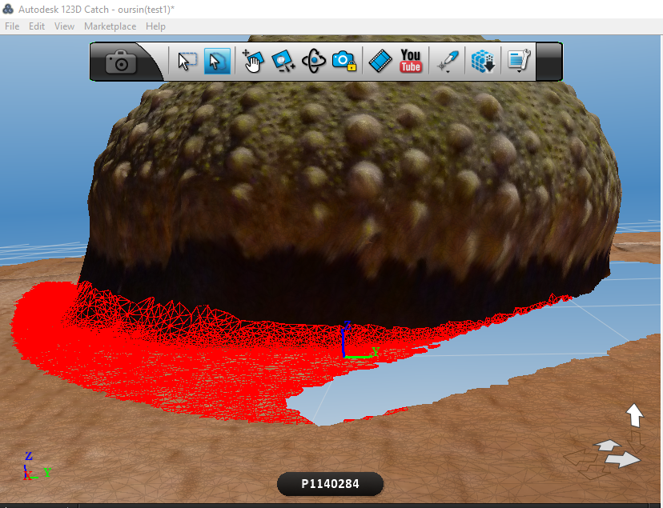Click the camera photo capture icon

[121, 62]
